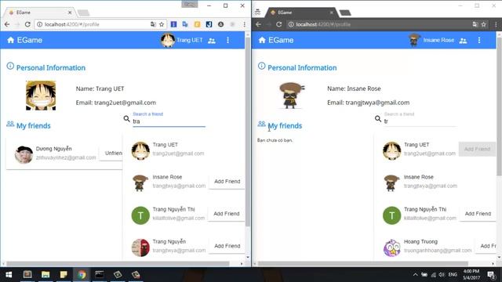Go back in right browser window
This screenshot has width=502, height=282.
tap(258, 24)
